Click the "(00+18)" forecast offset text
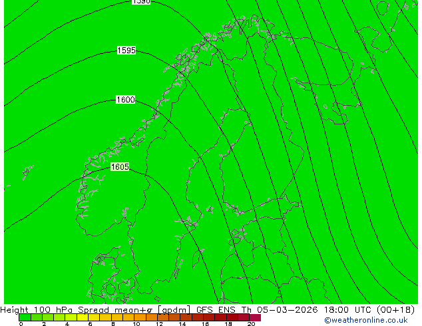The width and height of the screenshot is (422, 326). (x=395, y=310)
